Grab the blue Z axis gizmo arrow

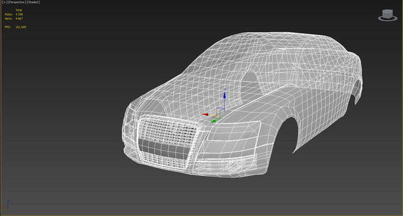point(225,95)
